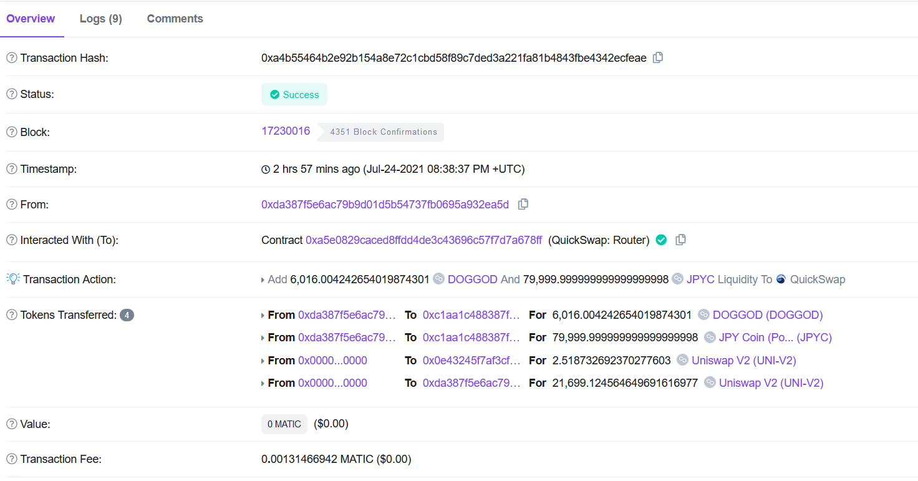Image resolution: width=918 pixels, height=481 pixels.
Task: Expand the arrow on the JPY Coin transfer row
Action: tap(263, 338)
